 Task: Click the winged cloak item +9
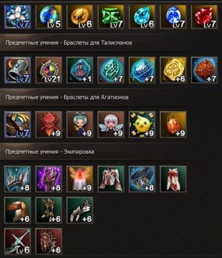(x=80, y=179)
